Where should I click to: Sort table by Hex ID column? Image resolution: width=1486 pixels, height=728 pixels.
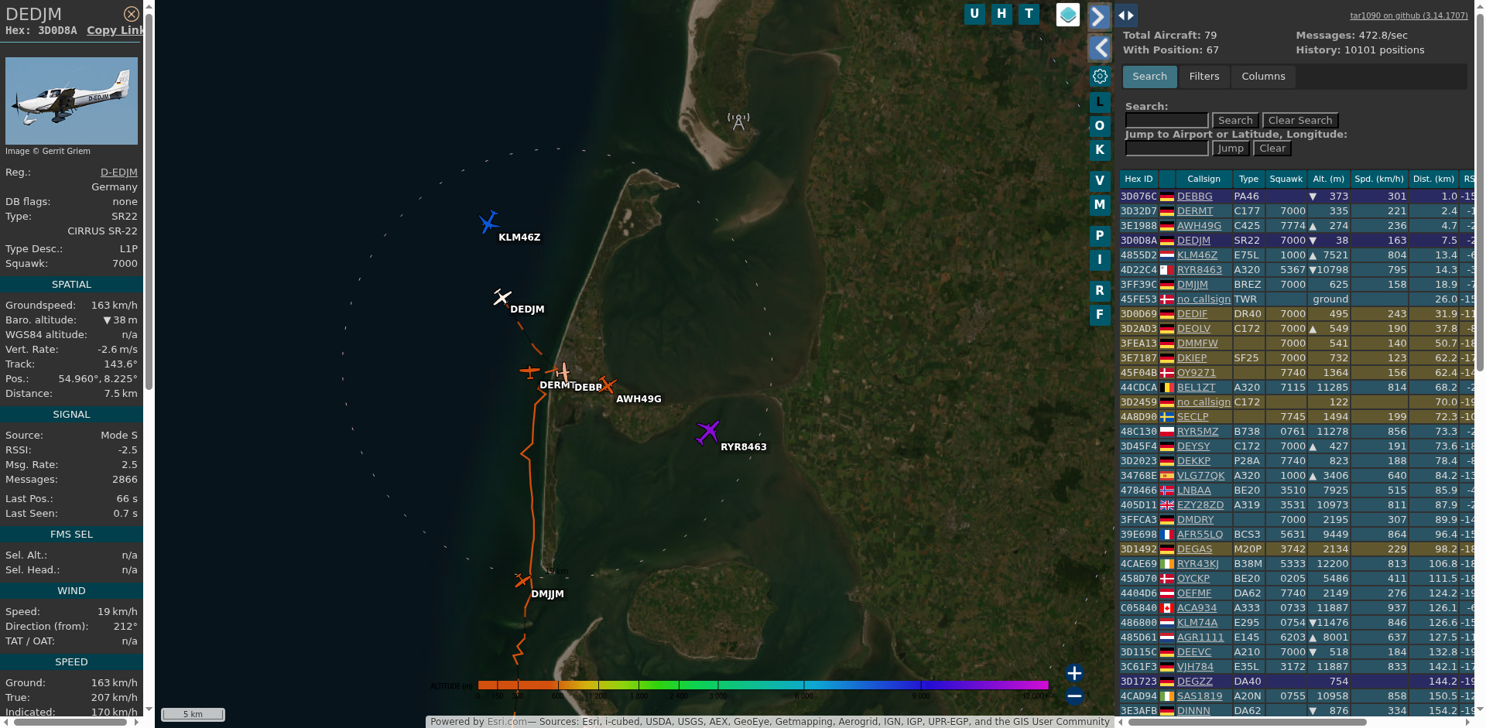tap(1138, 179)
